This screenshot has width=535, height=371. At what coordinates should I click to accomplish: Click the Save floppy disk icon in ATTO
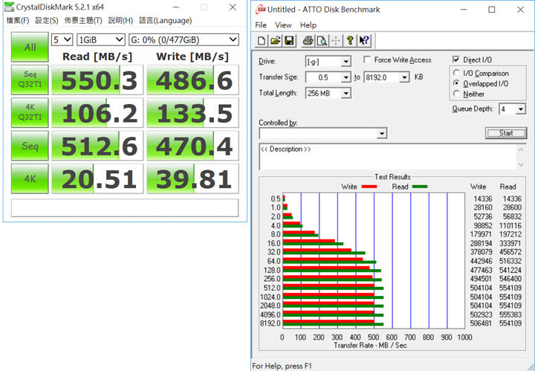[289, 41]
